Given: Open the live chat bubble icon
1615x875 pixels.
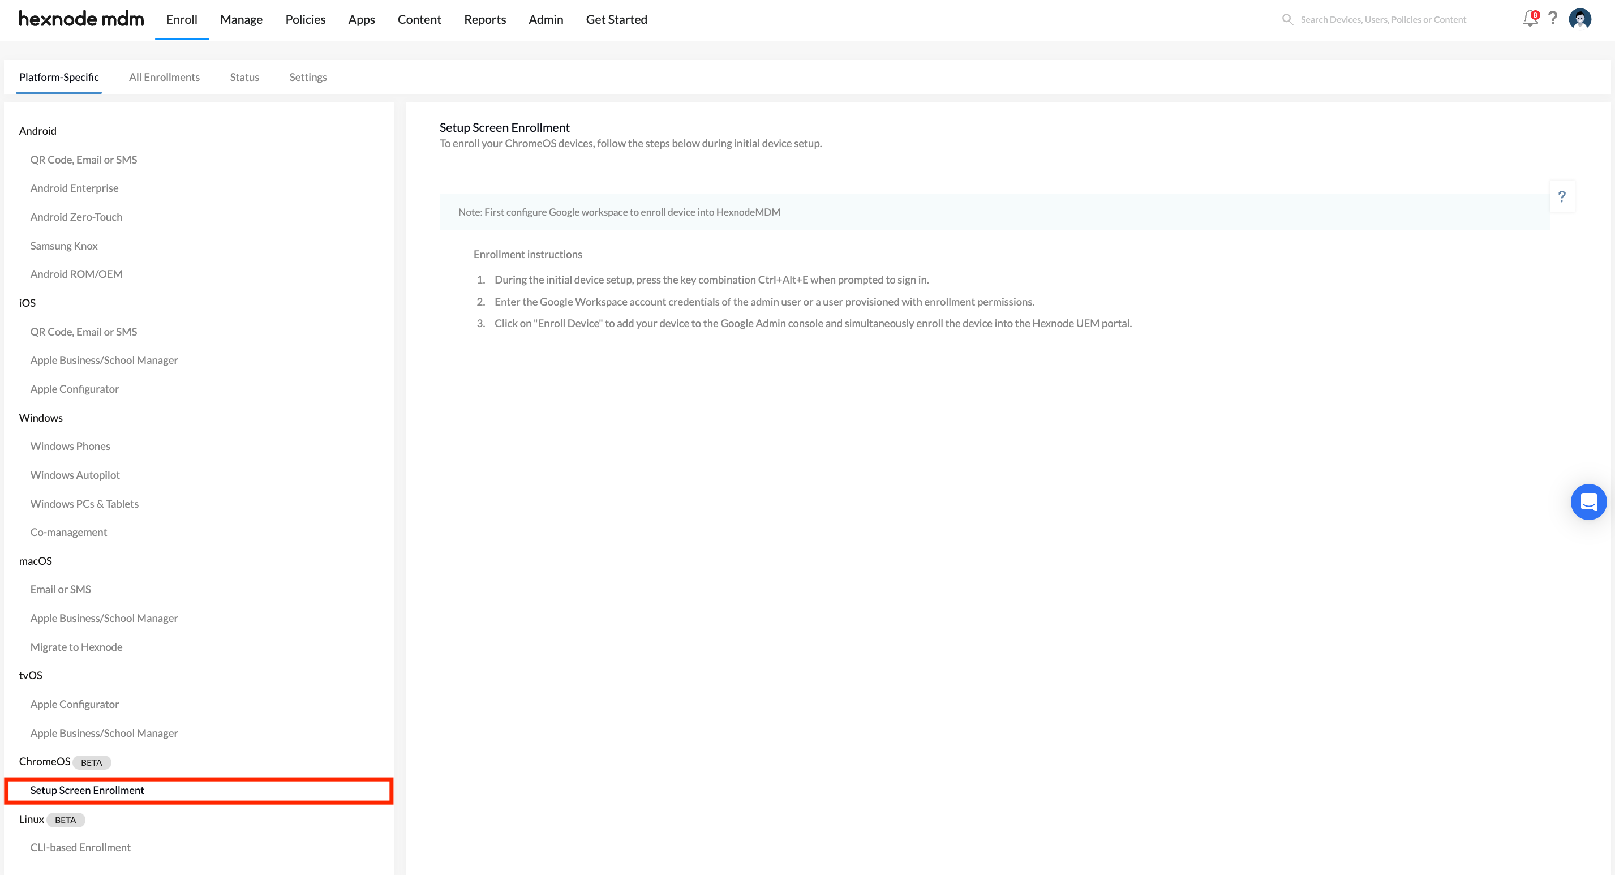Looking at the screenshot, I should click(x=1588, y=502).
